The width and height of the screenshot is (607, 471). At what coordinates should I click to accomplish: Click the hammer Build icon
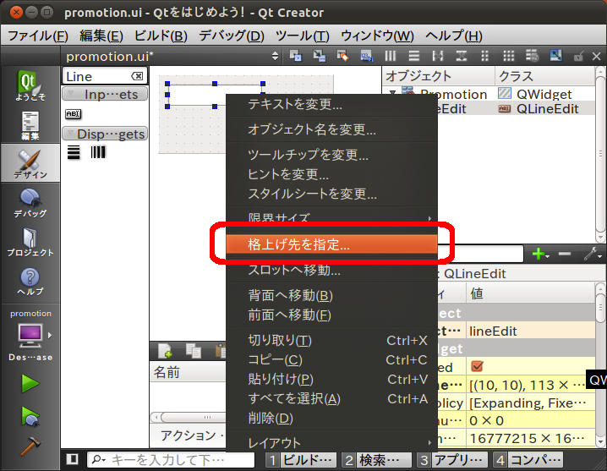pos(30,446)
